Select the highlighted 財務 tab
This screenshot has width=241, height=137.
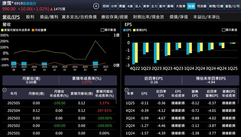click(191, 6)
